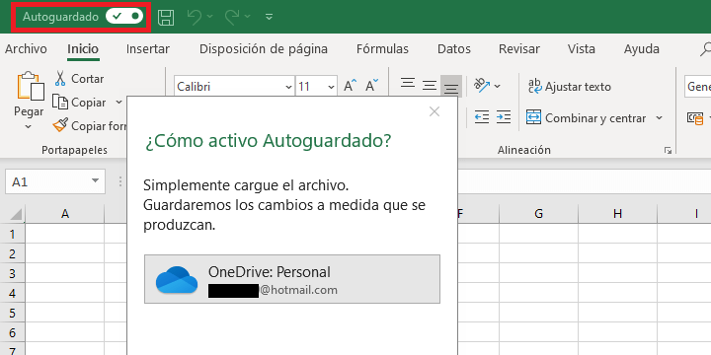Click the formula bar input area

point(584,182)
